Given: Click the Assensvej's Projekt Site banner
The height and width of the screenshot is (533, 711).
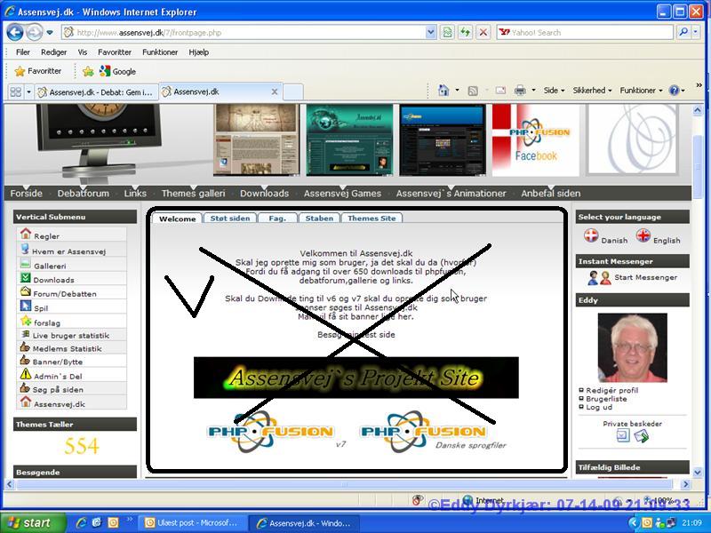Looking at the screenshot, I should point(356,378).
